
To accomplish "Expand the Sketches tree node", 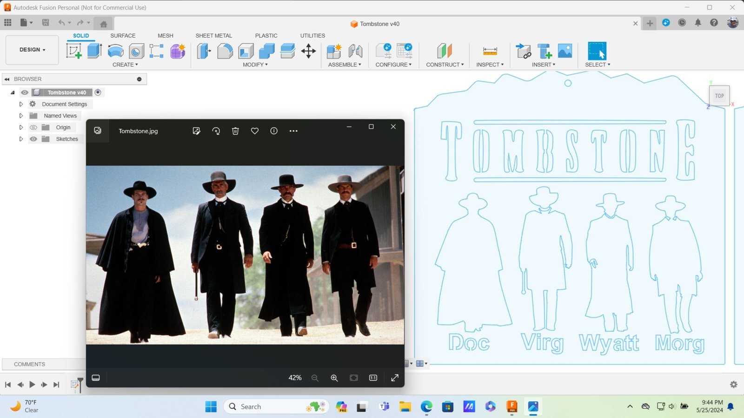I will [21, 139].
